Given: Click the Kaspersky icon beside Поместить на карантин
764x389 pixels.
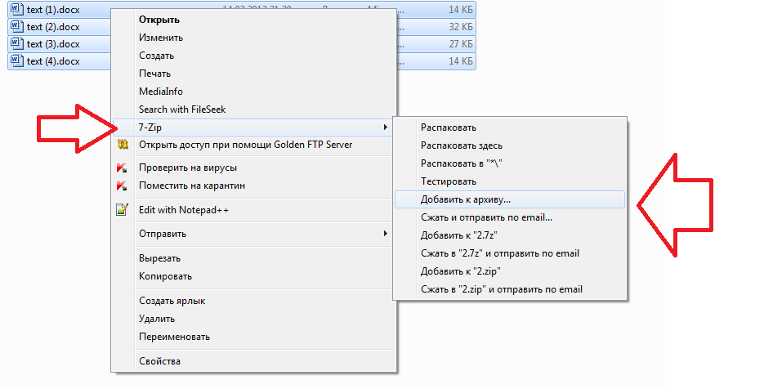Looking at the screenshot, I should (x=123, y=186).
